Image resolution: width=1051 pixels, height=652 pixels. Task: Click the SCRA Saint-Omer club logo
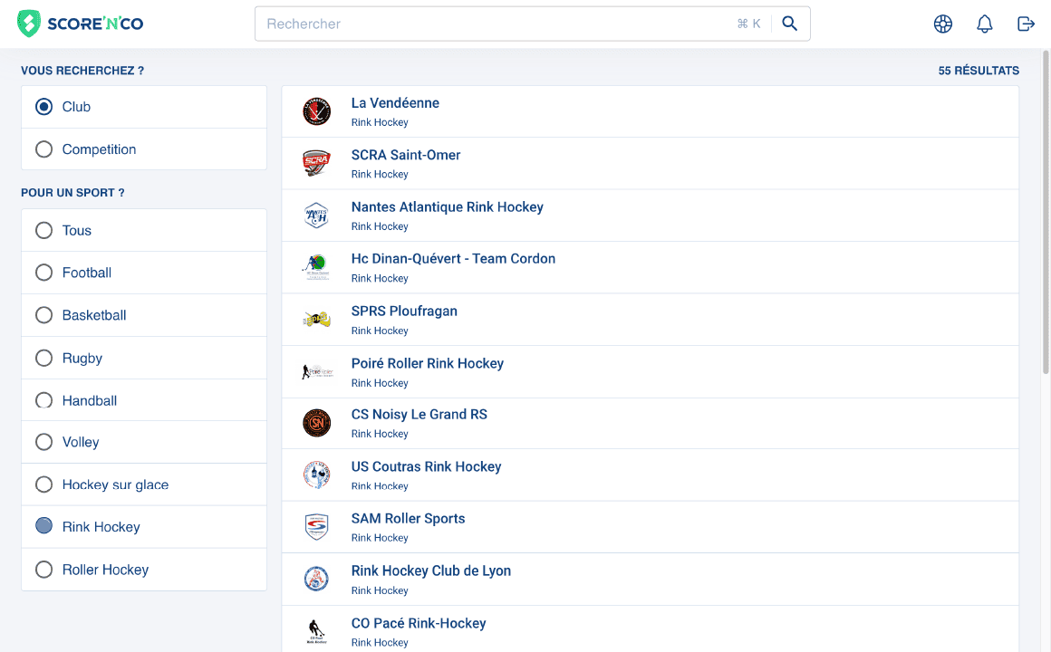(x=316, y=163)
